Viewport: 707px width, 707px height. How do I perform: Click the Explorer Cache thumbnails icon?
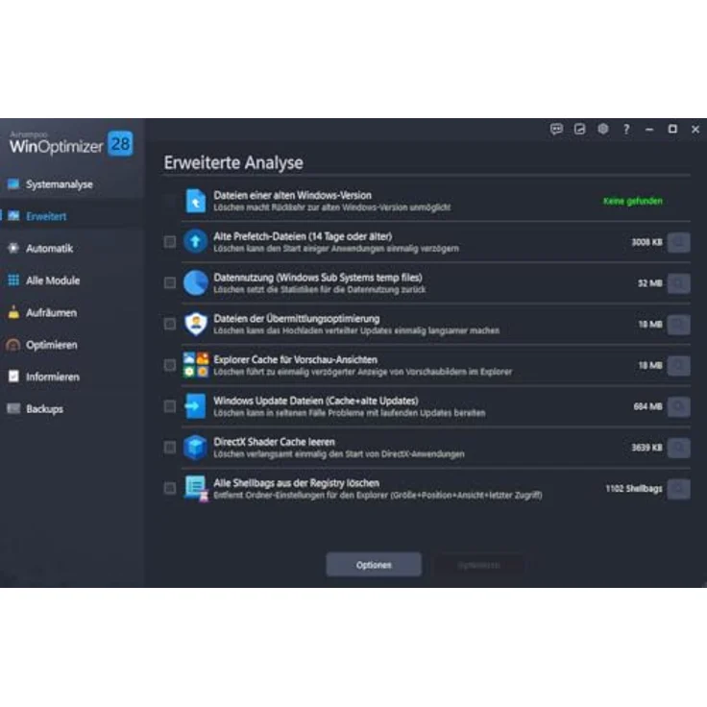[196, 365]
